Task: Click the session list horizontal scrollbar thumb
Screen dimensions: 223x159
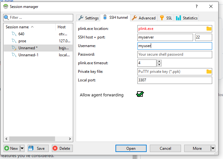Action: coord(32,139)
